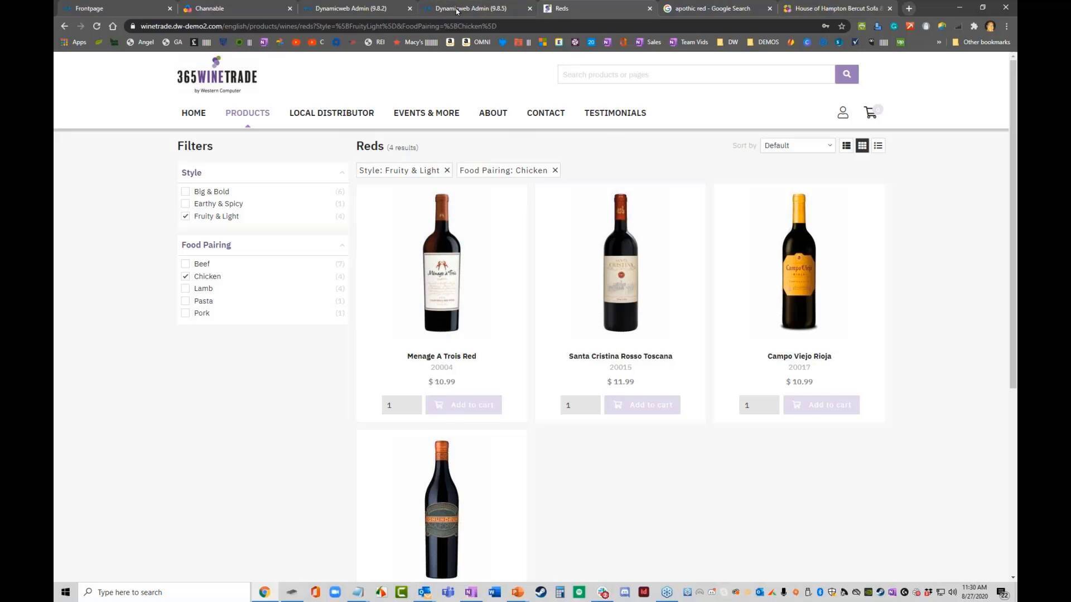Click the bookmark star in the address bar
Image resolution: width=1071 pixels, height=602 pixels.
(x=842, y=26)
